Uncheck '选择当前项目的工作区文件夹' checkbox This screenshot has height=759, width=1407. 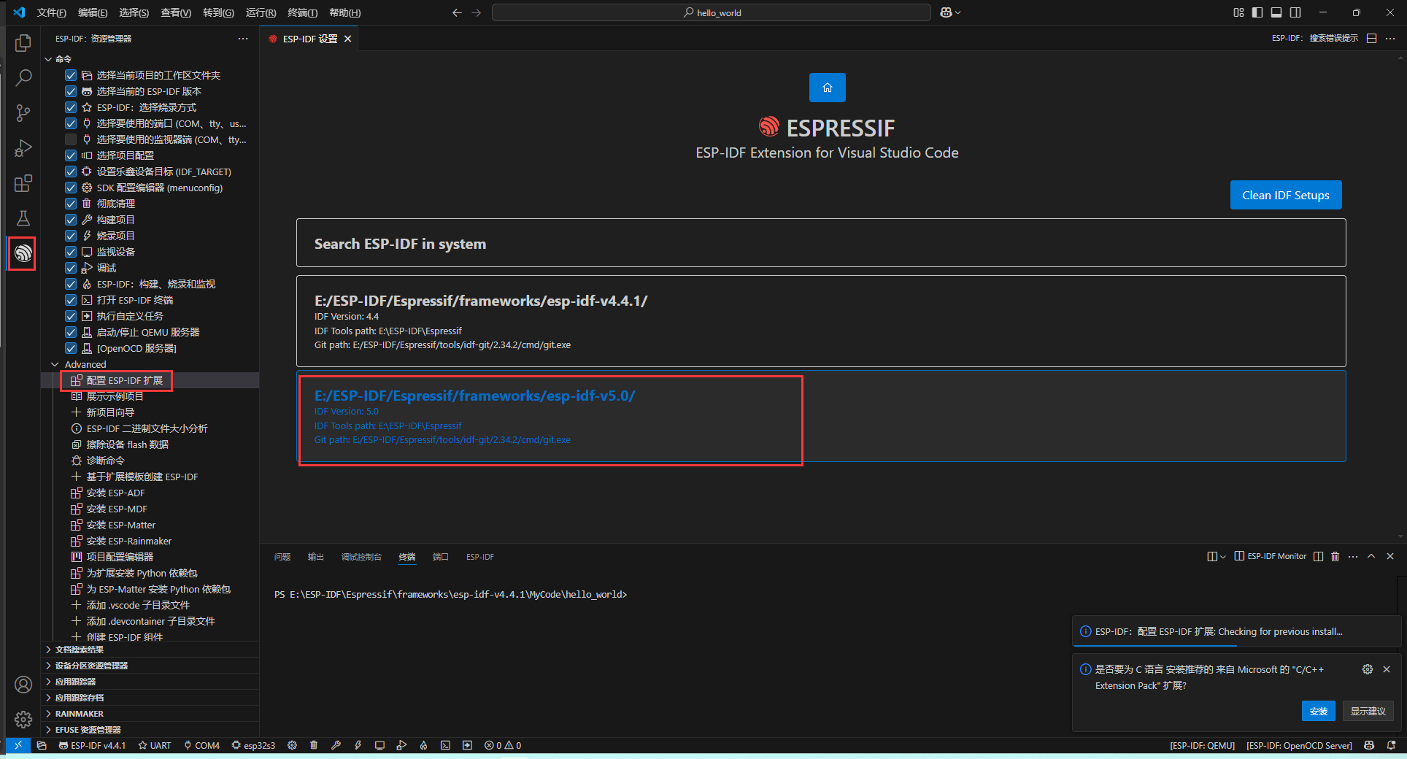[x=71, y=75]
